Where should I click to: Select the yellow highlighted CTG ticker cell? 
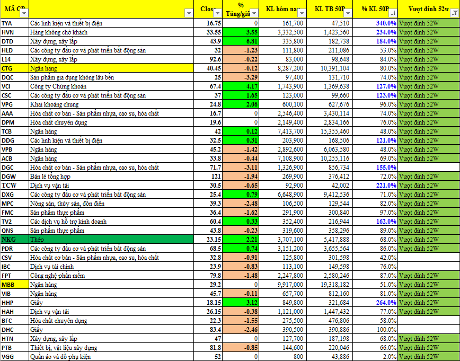pos(14,68)
